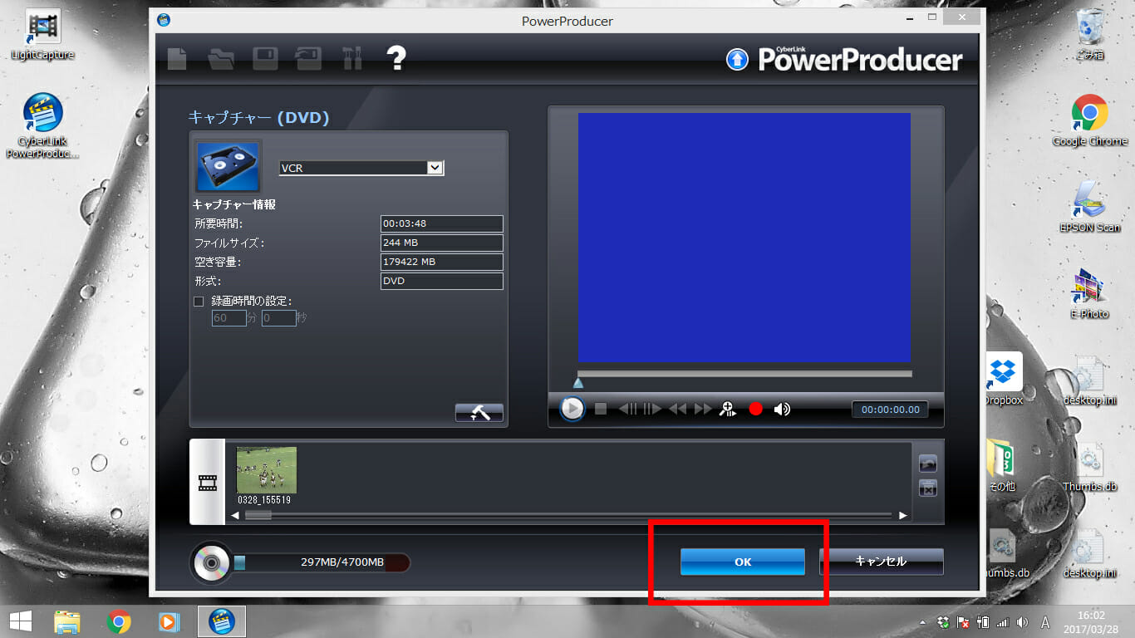Screen dimensions: 1135x638
Task: Open the media player taskbar icon
Action: tap(169, 621)
